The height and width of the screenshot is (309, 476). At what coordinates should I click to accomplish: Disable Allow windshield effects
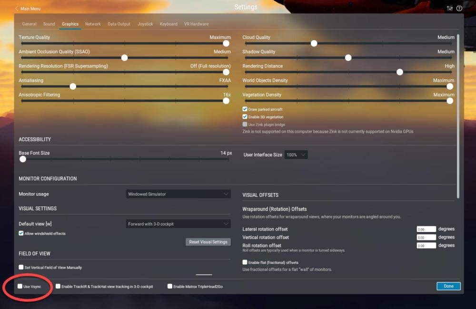[x=21, y=233]
